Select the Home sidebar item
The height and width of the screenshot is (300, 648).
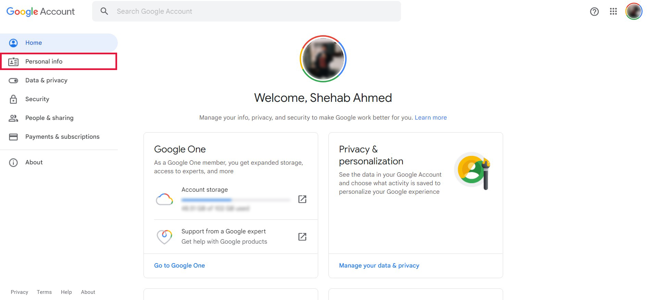click(x=59, y=43)
